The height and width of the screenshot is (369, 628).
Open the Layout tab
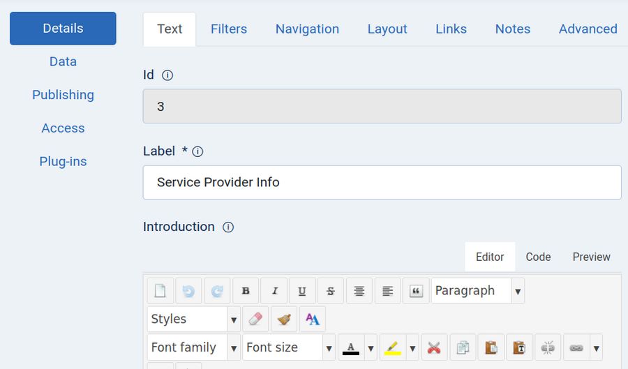(387, 29)
